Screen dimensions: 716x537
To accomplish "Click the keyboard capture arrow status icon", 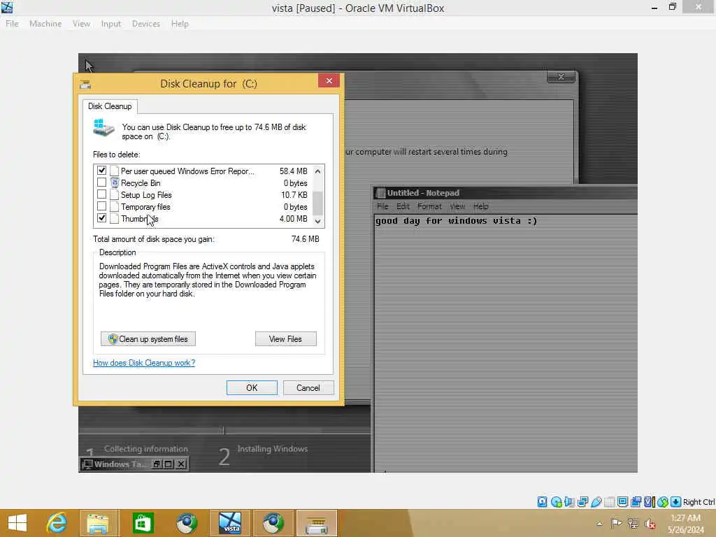I will (x=676, y=502).
